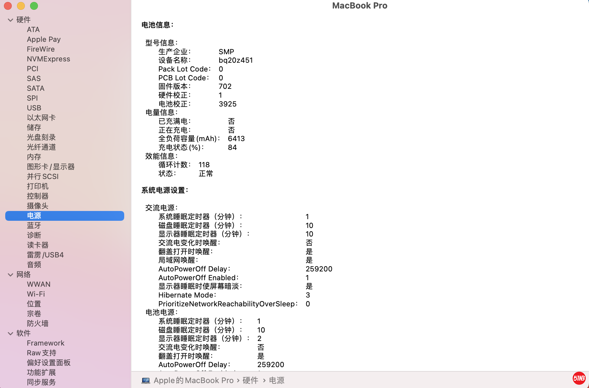Image resolution: width=589 pixels, height=388 pixels.
Task: Show SPI information
Action: (32, 98)
